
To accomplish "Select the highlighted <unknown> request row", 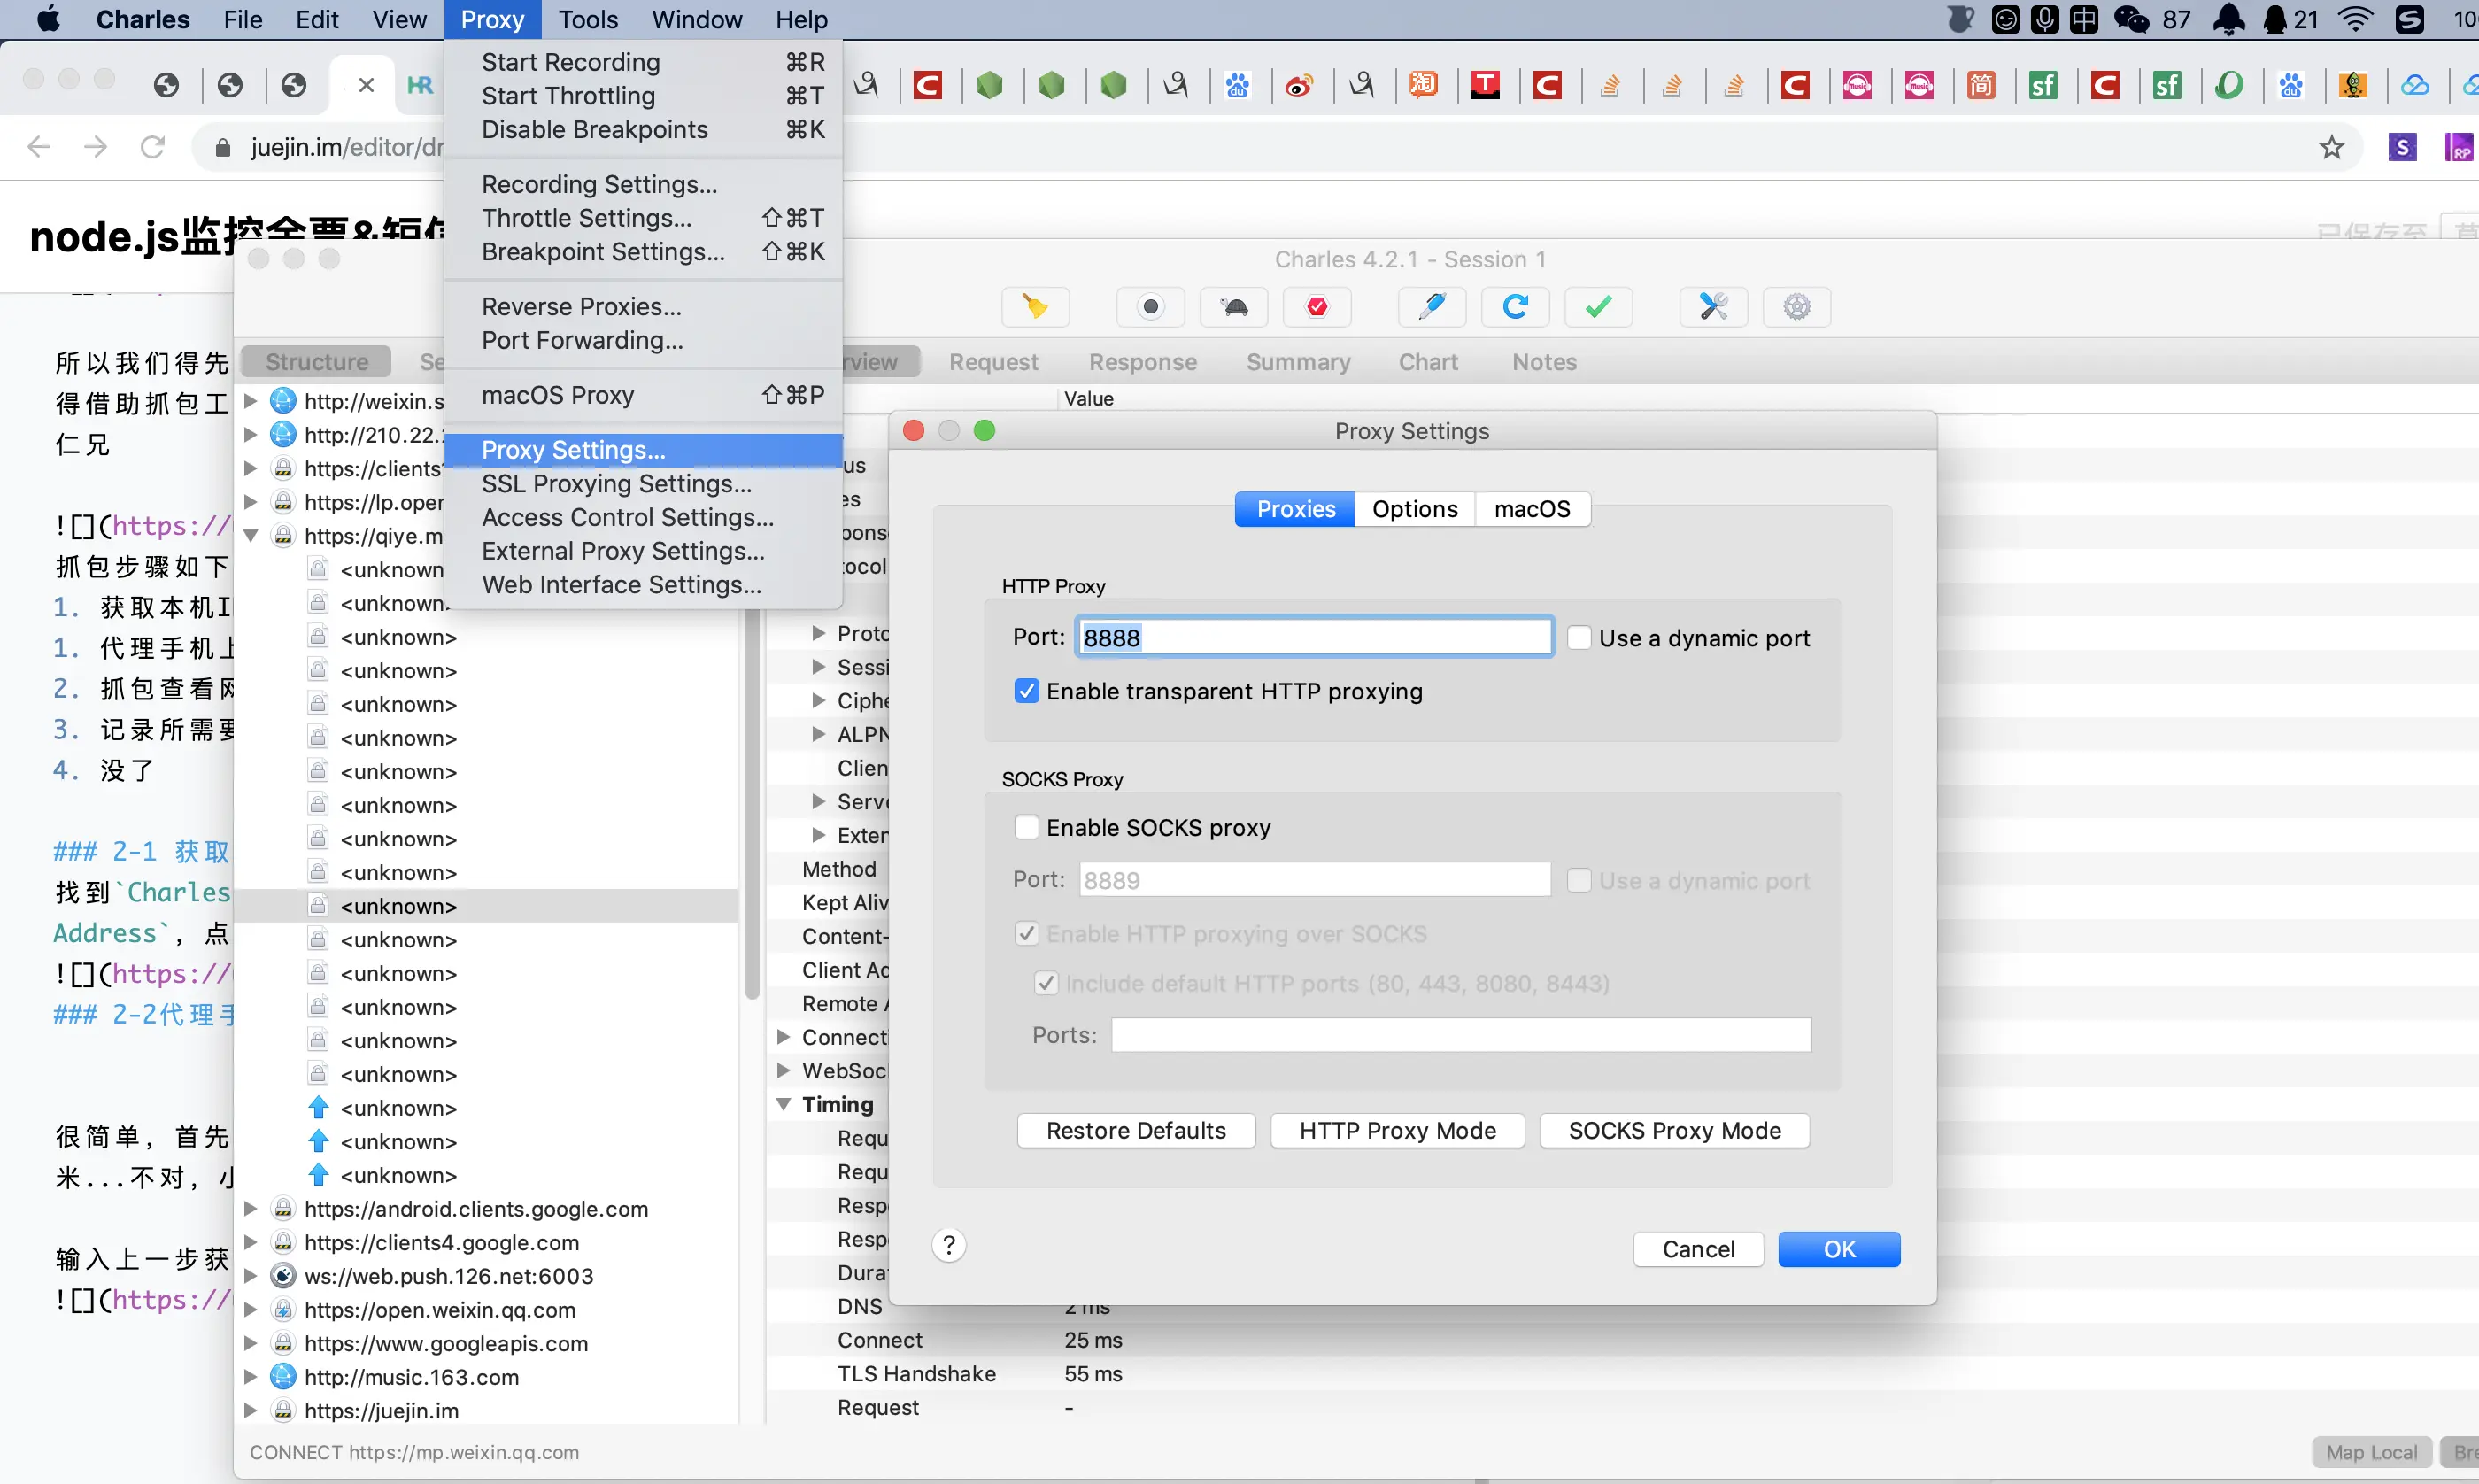I will coord(489,906).
